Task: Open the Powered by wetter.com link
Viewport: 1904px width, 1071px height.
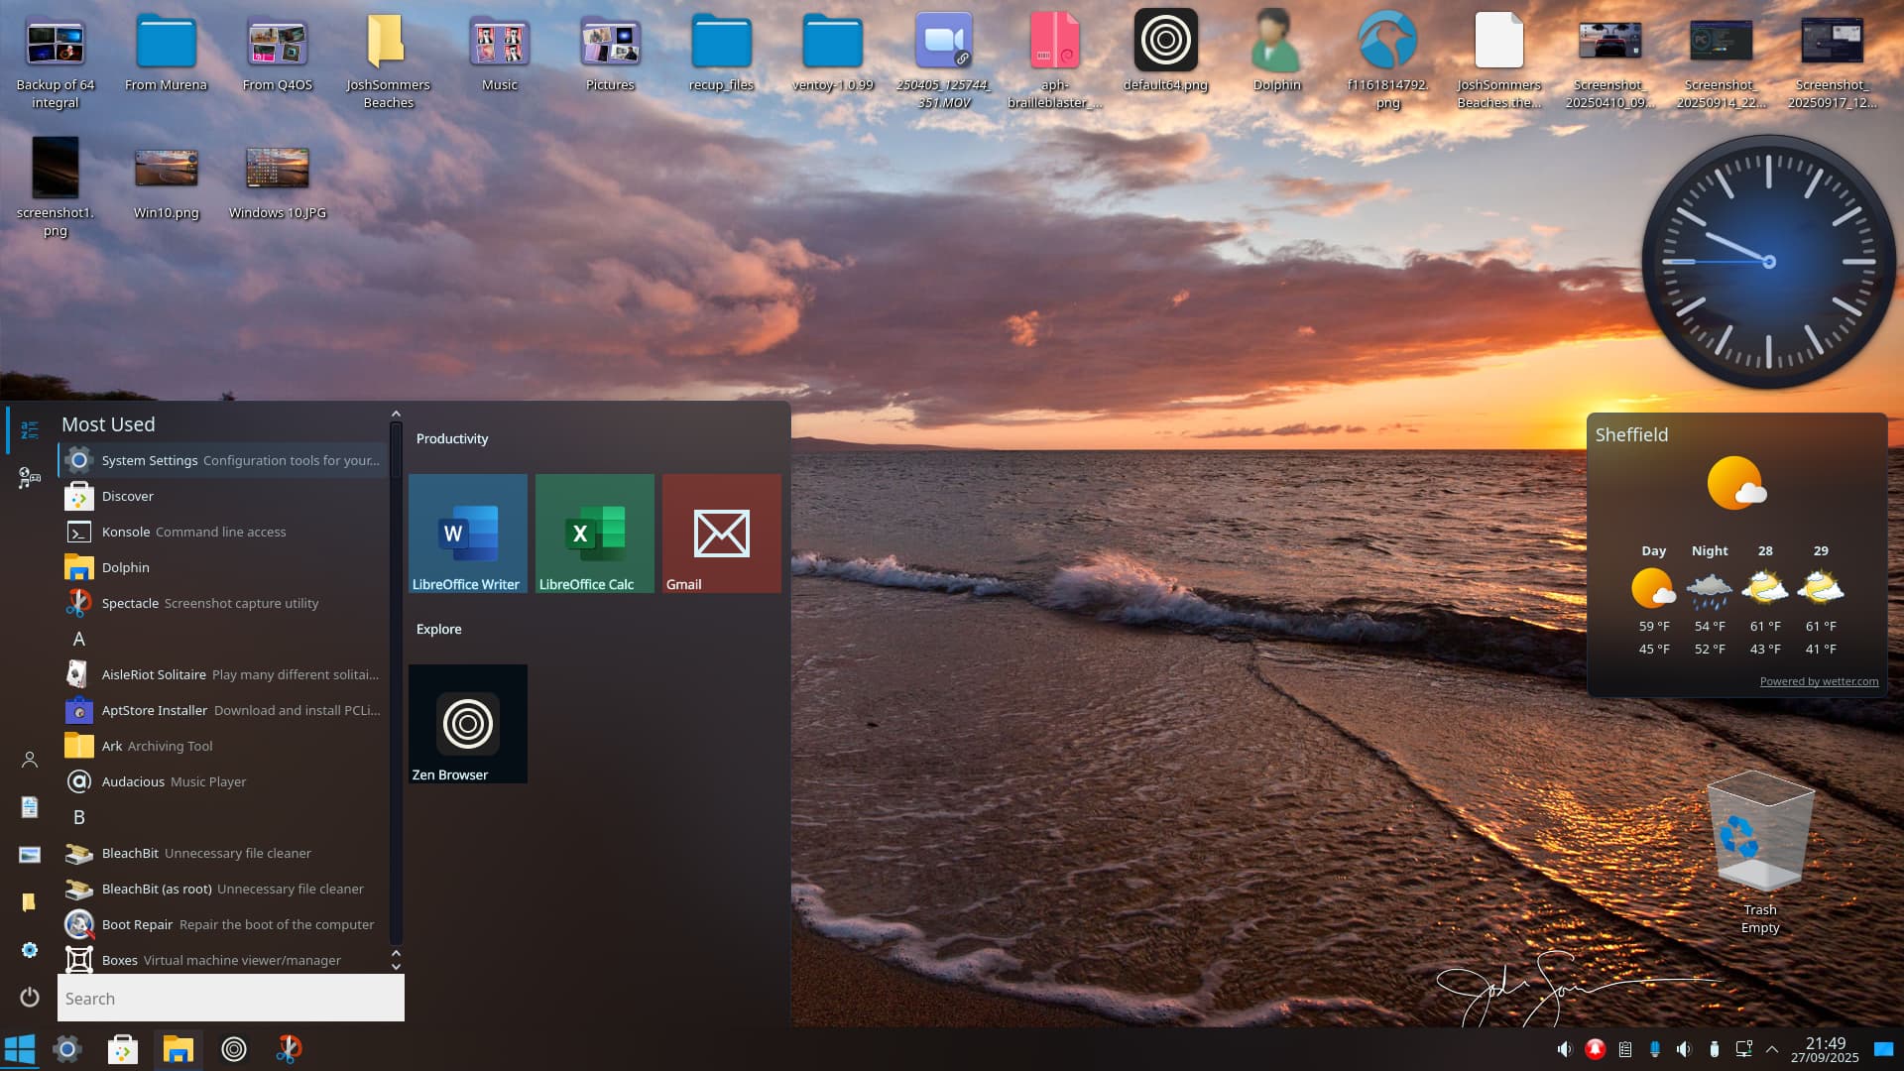Action: (x=1818, y=681)
